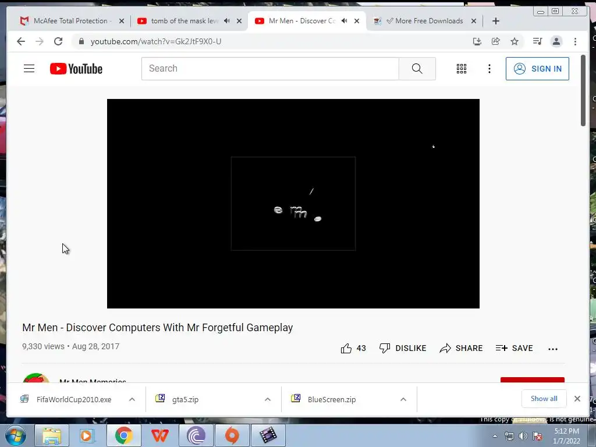Screen dimensions: 596x447
Task: Show hidden system tray icons
Action: click(x=495, y=437)
